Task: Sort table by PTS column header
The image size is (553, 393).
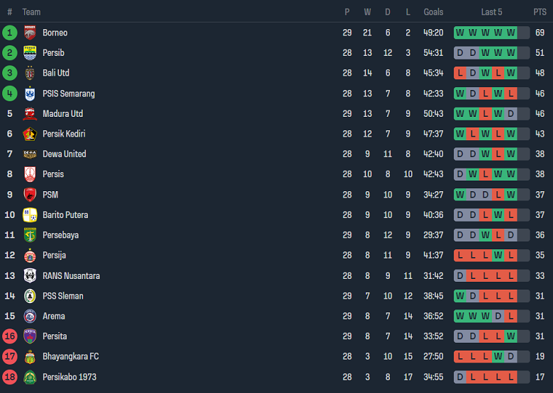Action: tap(540, 12)
